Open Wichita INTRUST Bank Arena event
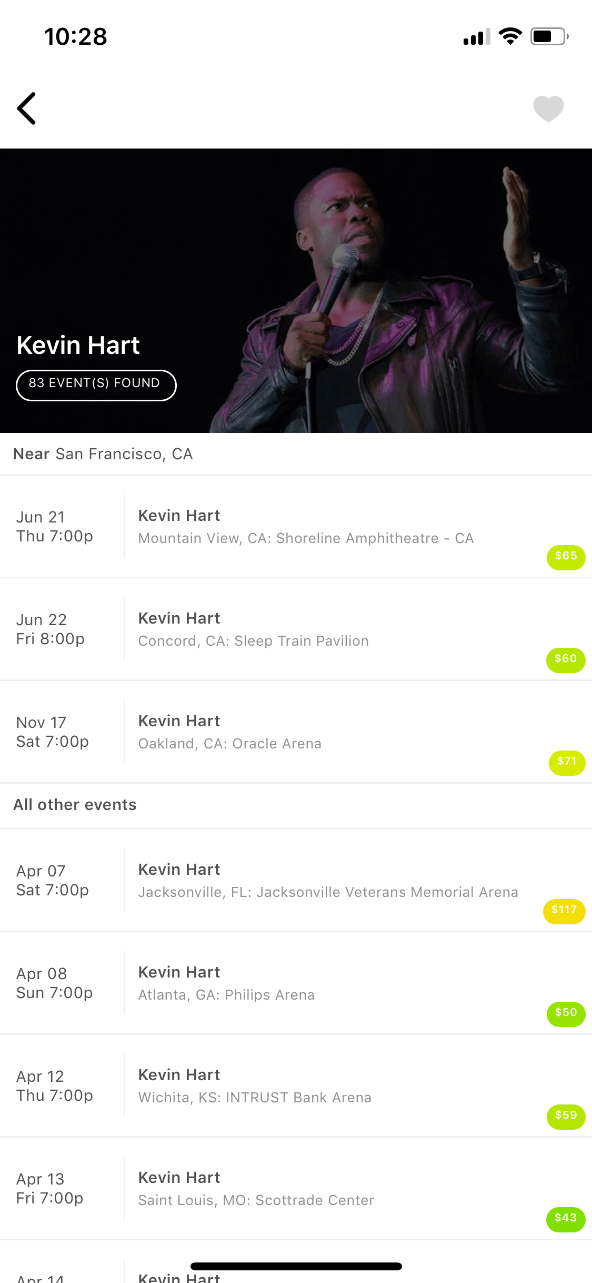Image resolution: width=592 pixels, height=1283 pixels. [296, 1085]
